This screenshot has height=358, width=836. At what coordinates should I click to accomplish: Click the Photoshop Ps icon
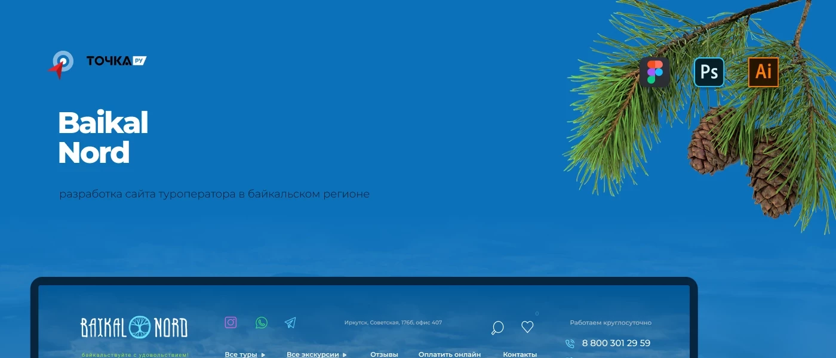[709, 72]
